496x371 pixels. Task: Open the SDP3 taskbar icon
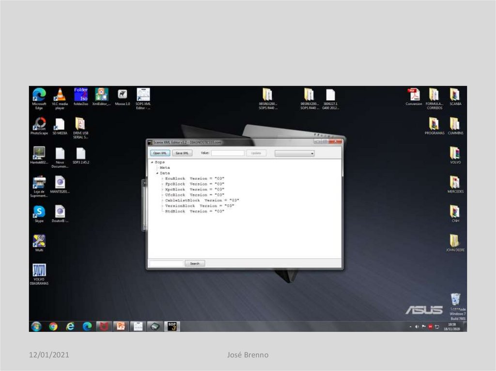[172, 326]
